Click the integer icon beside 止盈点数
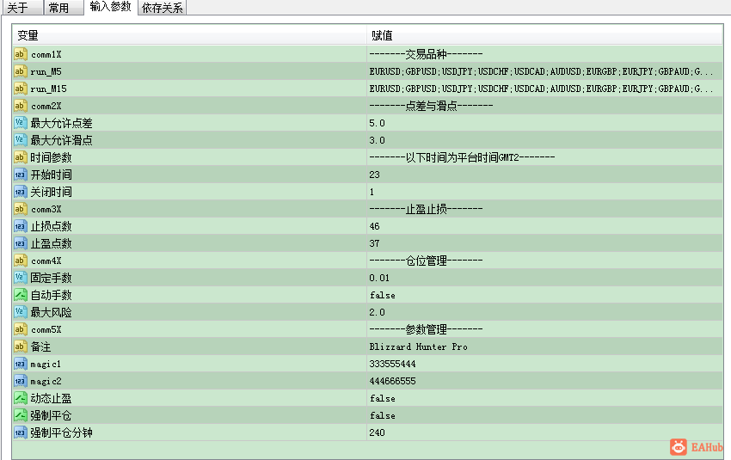This screenshot has height=460, width=731. pyautogui.click(x=20, y=243)
